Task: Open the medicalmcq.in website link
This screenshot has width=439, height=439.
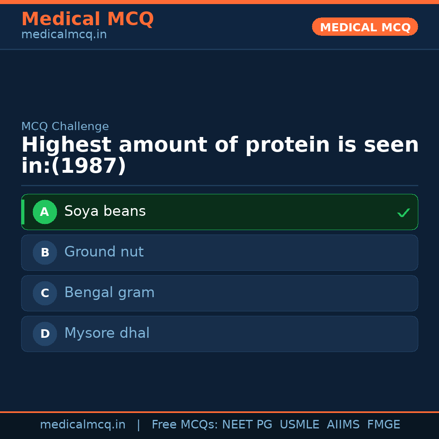Action: pos(83,424)
